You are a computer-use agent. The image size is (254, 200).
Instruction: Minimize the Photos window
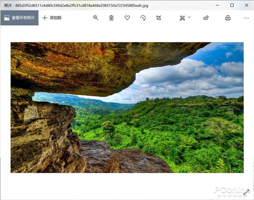point(217,5)
